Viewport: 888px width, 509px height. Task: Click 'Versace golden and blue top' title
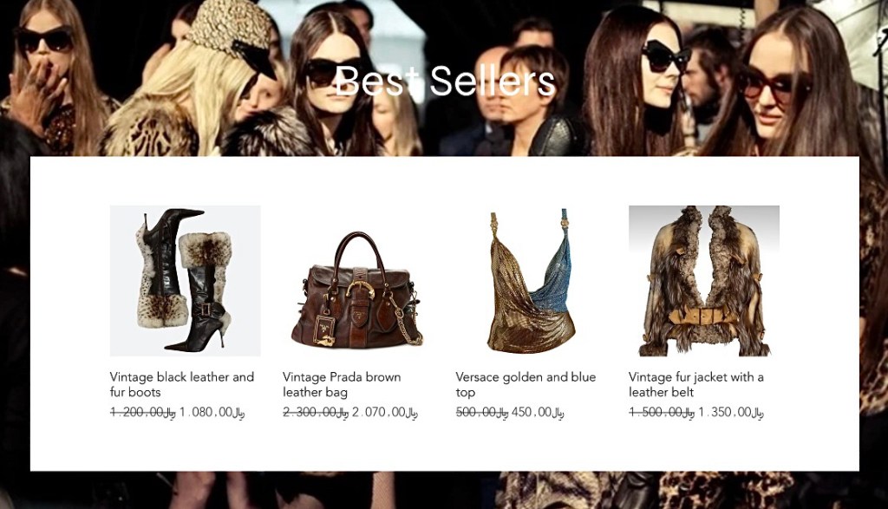point(526,384)
